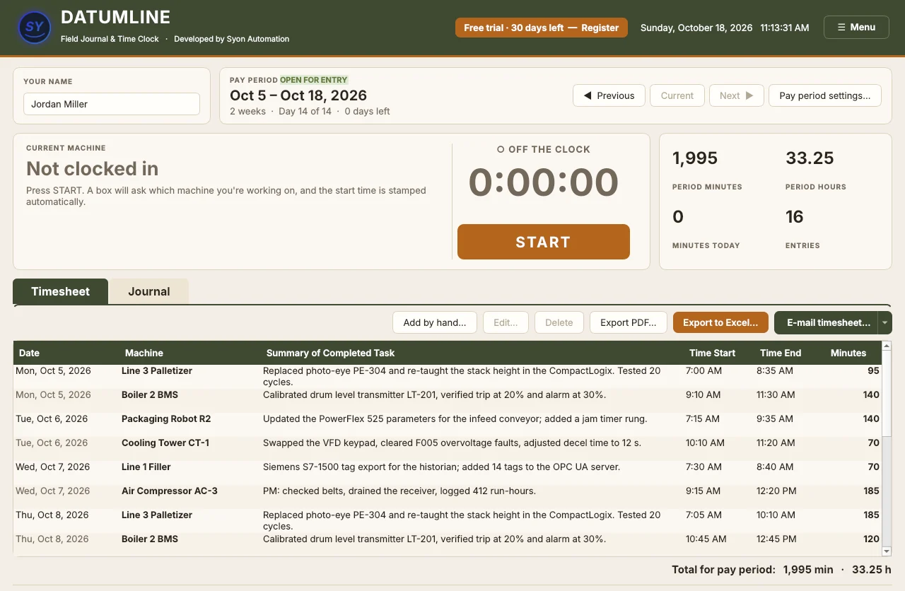This screenshot has height=591, width=905.
Task: Click the table scrollbar down arrow
Action: click(887, 551)
